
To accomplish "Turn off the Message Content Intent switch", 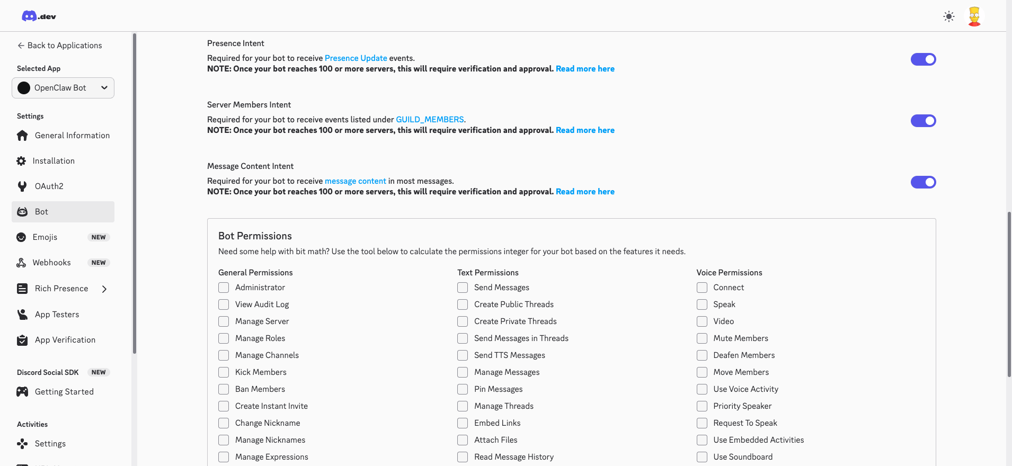I will 923,182.
